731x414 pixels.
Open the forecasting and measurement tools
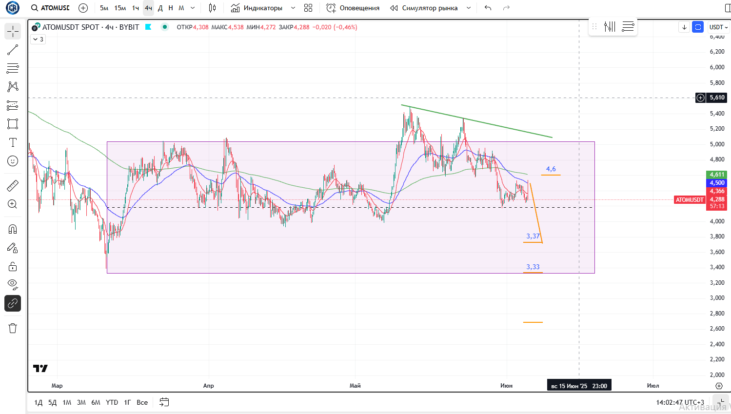(13, 105)
